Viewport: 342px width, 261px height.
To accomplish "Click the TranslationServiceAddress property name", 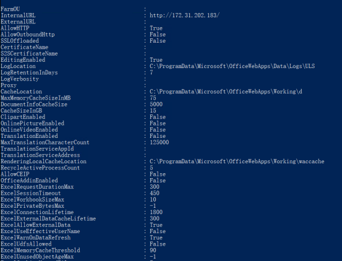I will point(40,155).
